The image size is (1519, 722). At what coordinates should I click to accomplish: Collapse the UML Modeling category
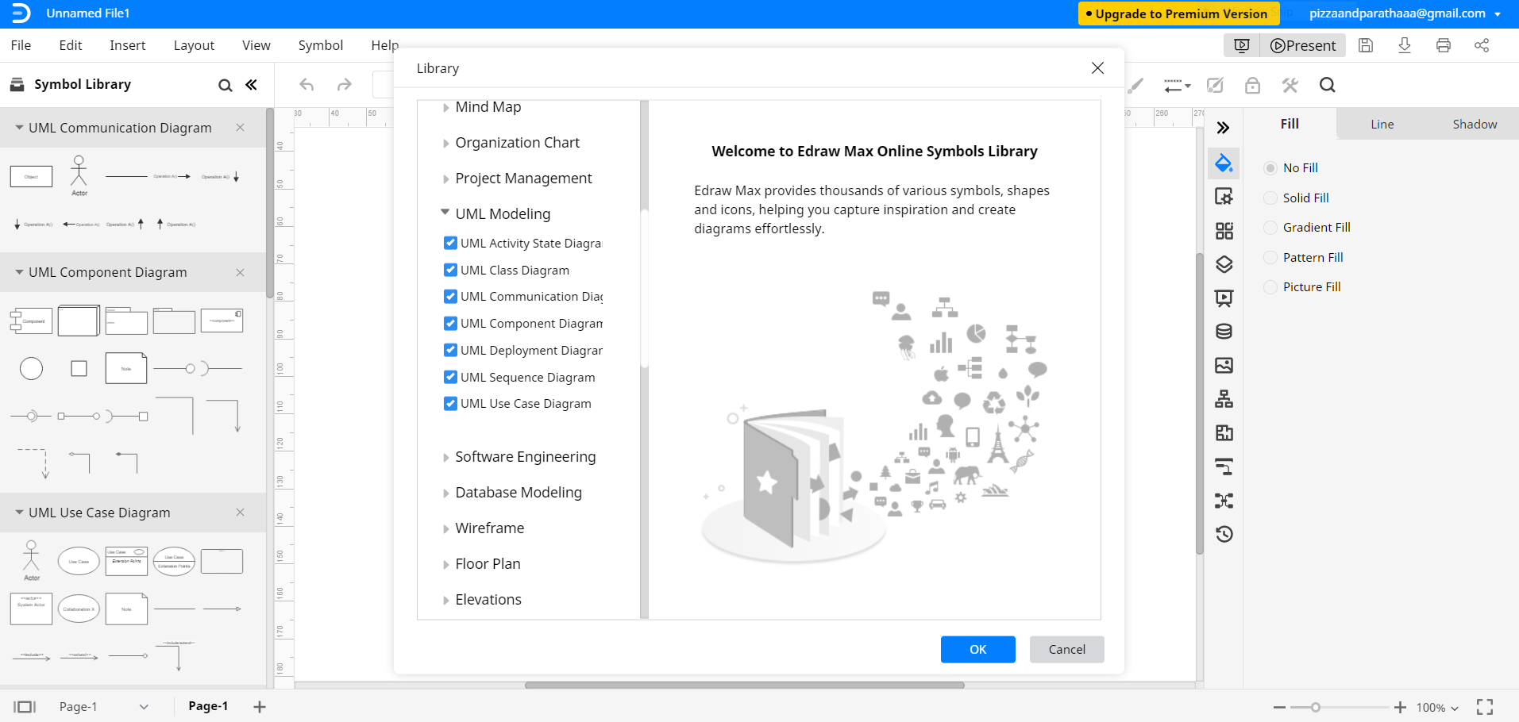coord(445,213)
